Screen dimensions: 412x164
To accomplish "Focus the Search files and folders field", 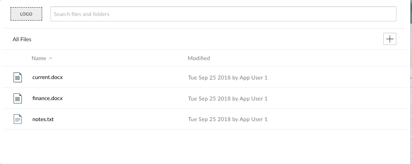I will pos(223,14).
